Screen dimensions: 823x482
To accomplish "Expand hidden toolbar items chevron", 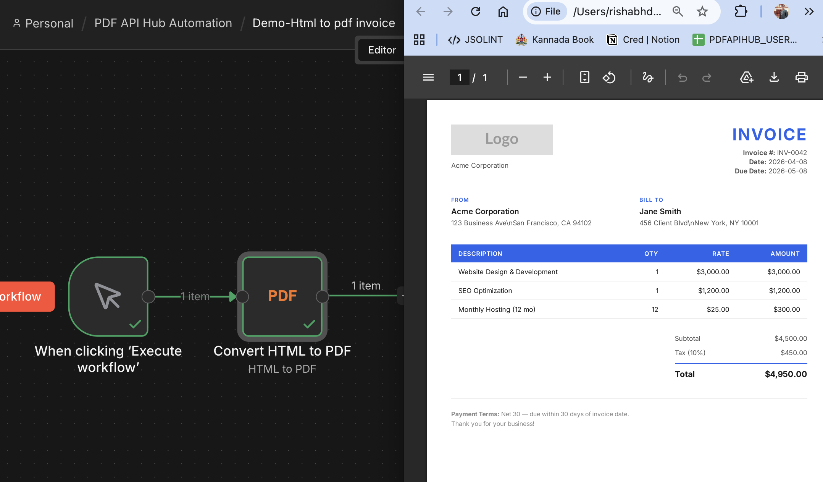I will (809, 12).
